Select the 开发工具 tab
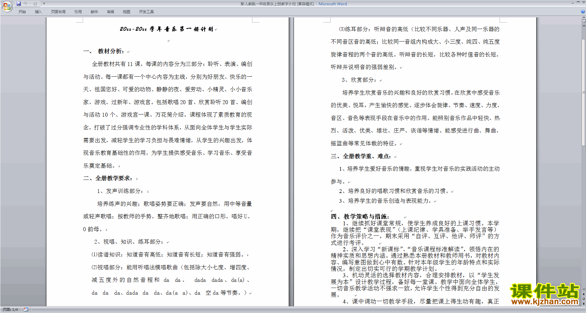586x313 pixels. [x=146, y=12]
